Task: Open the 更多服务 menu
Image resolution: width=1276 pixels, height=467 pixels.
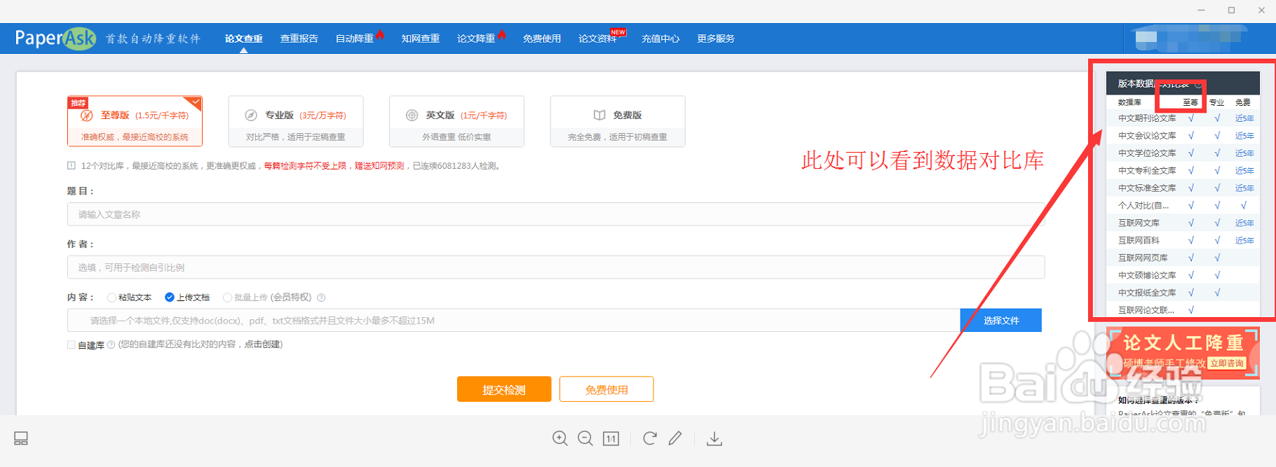Action: (716, 39)
